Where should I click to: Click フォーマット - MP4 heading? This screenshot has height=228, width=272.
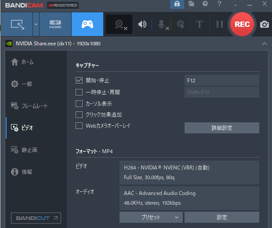pyautogui.click(x=94, y=151)
